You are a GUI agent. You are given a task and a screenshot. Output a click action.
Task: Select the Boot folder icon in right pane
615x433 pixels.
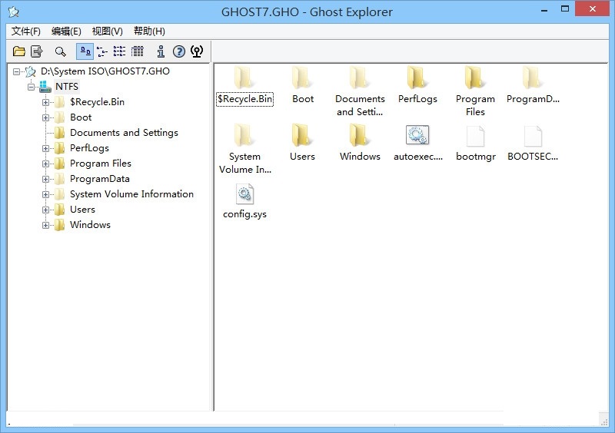pos(301,78)
